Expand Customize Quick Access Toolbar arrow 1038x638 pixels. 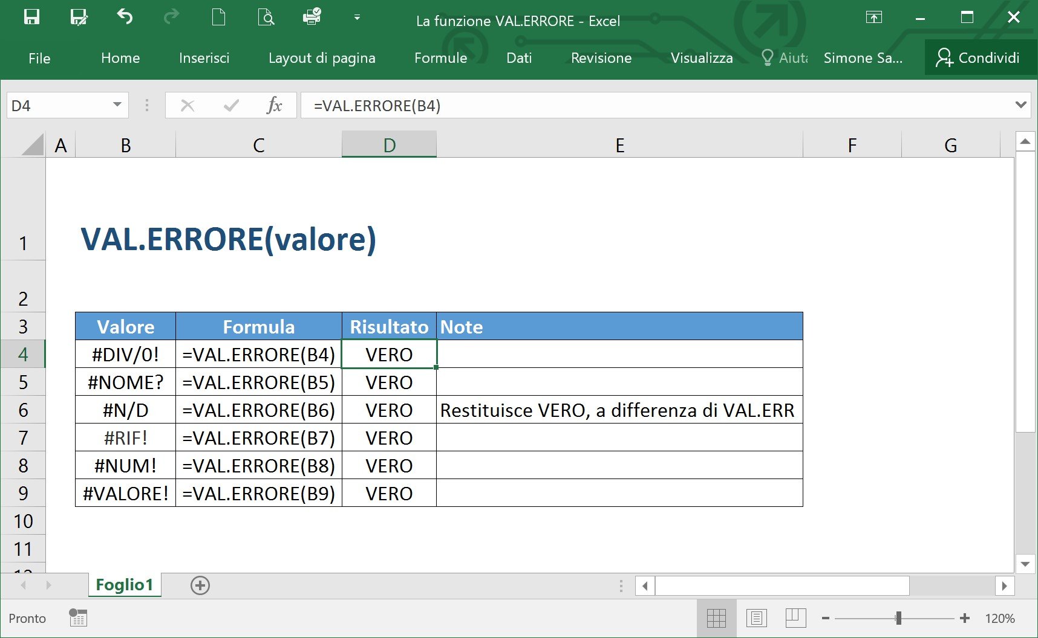point(357,18)
